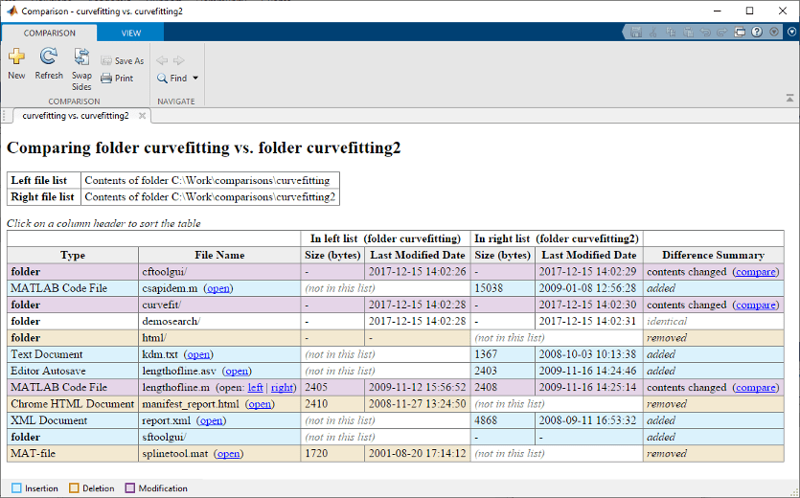Print the comparison report
The image size is (800, 498).
point(117,79)
